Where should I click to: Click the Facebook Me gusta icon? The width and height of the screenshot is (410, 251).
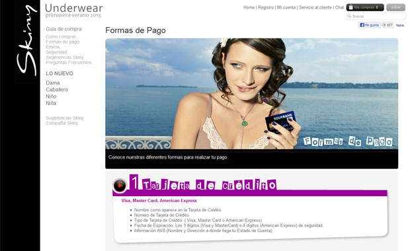[x=369, y=25]
